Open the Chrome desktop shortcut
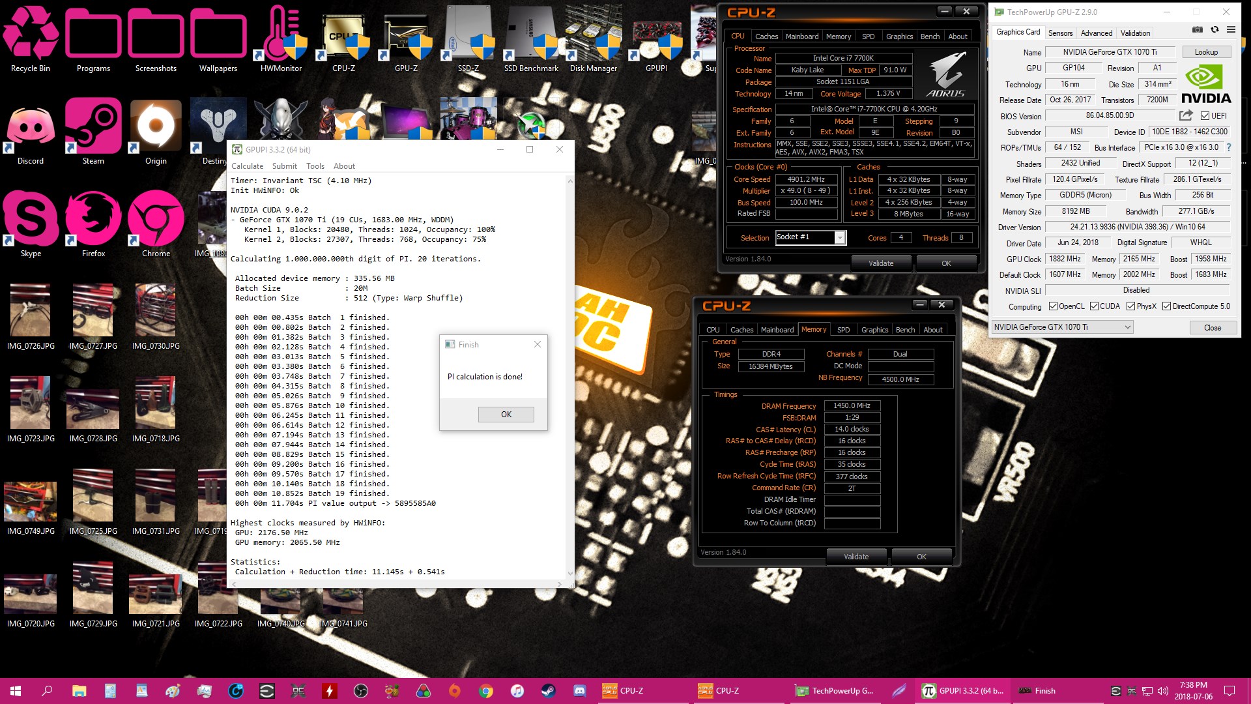 156,224
